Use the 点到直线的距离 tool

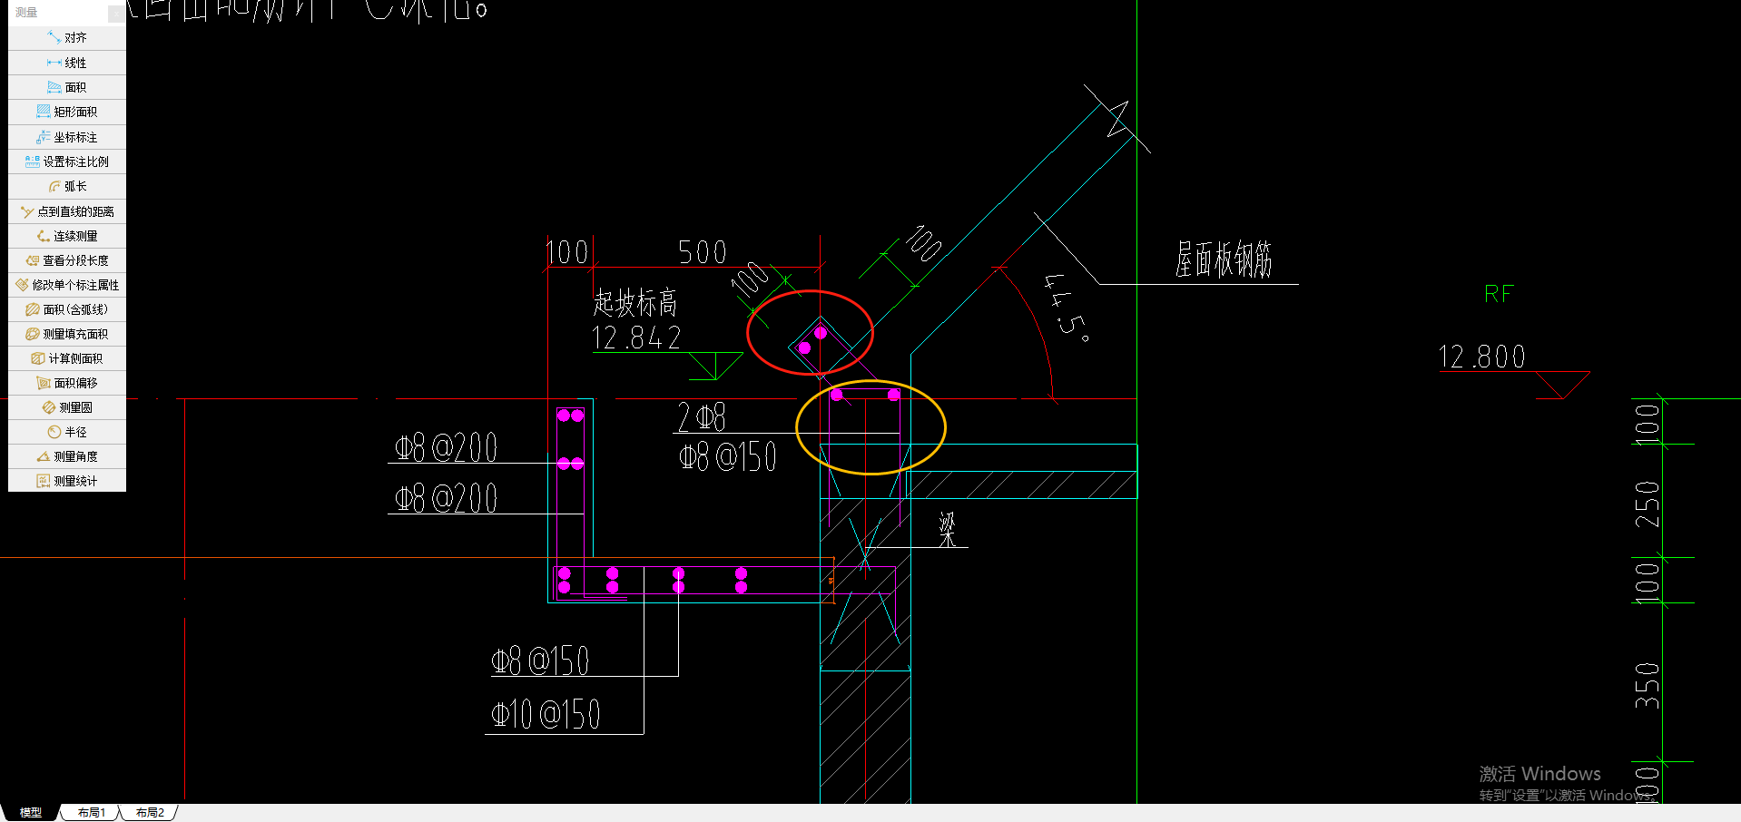(67, 211)
